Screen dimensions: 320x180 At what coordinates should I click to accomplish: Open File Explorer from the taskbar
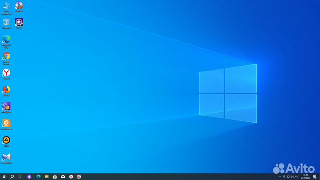(47, 177)
